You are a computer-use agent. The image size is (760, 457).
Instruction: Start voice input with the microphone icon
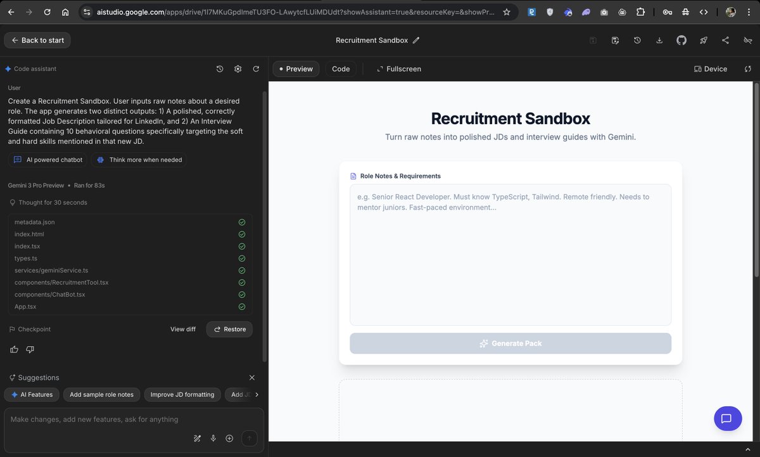[x=213, y=437]
